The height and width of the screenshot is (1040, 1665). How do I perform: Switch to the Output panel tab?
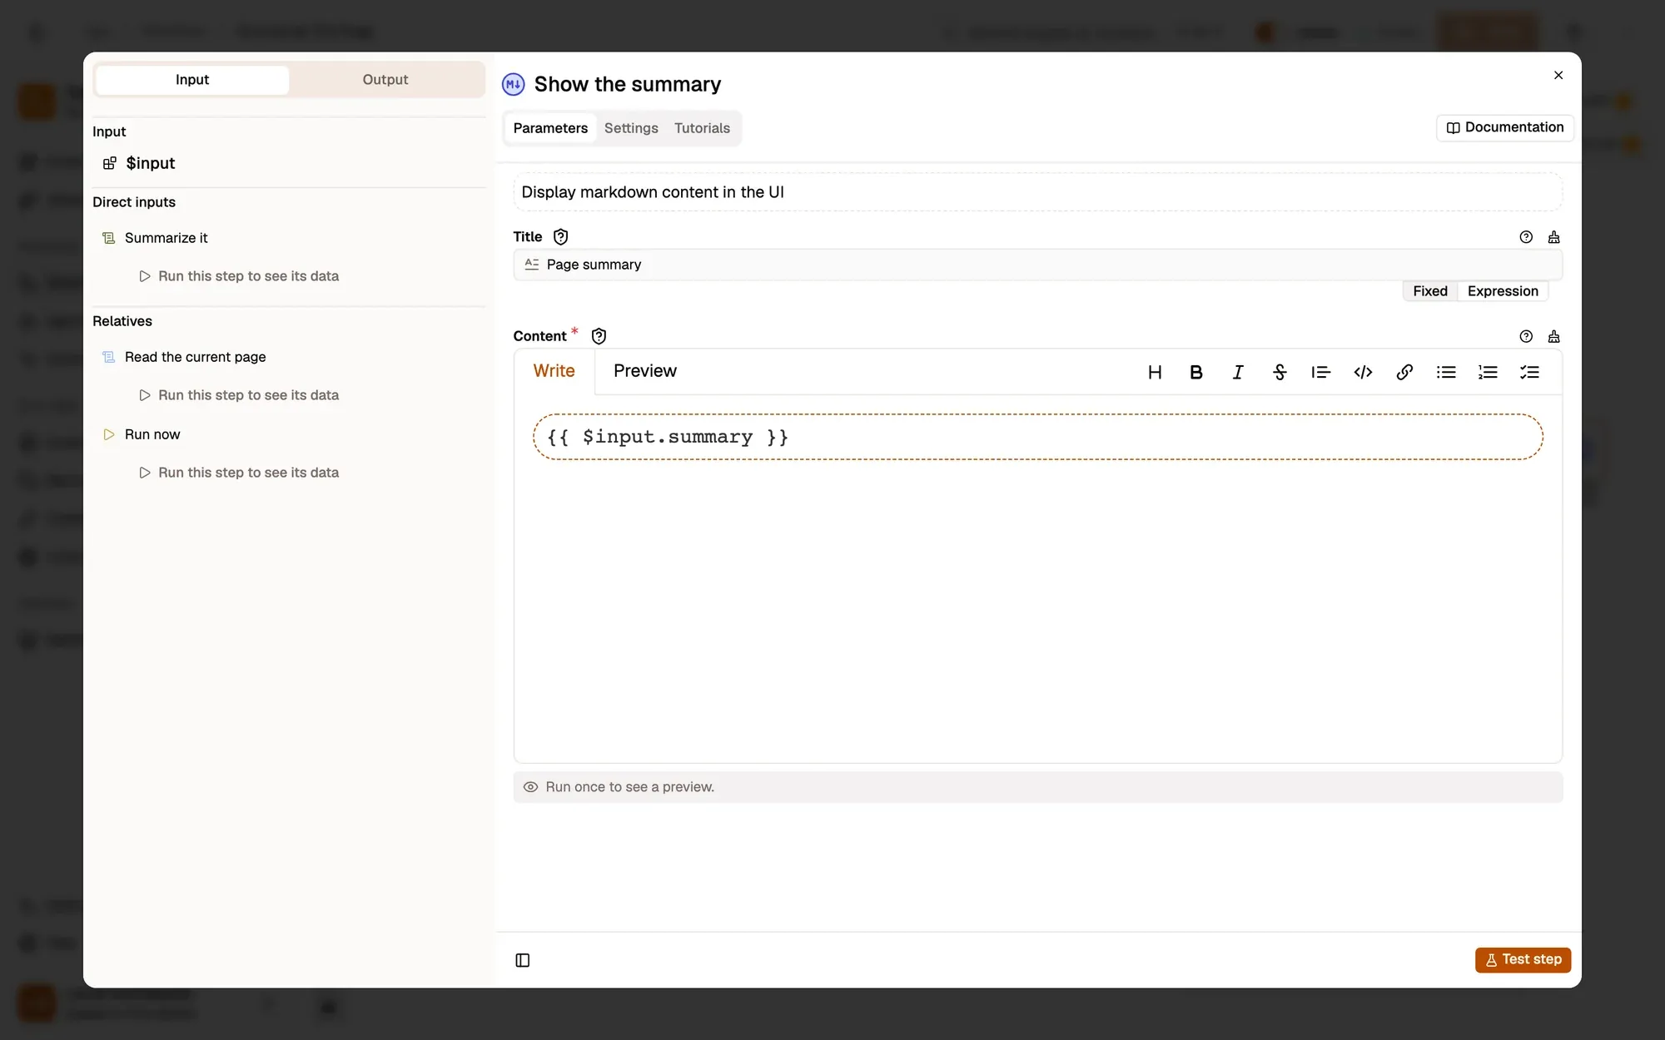(x=385, y=80)
